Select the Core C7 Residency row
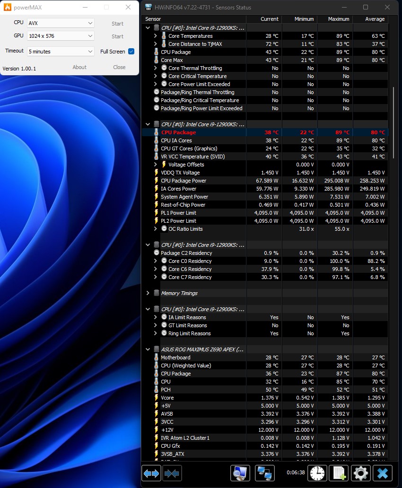Image resolution: width=402 pixels, height=488 pixels. (265, 277)
